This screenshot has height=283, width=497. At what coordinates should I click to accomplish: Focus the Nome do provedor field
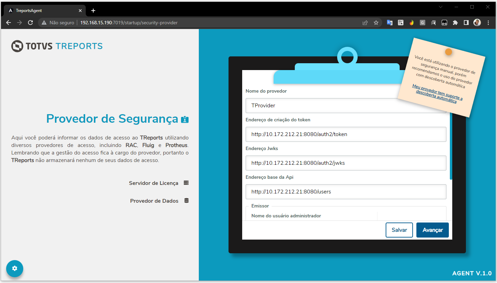pos(346,106)
